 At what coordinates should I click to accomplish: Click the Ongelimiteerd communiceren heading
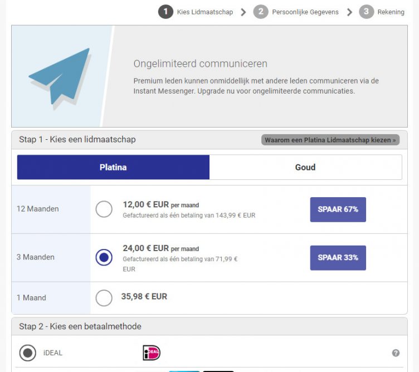pos(201,64)
